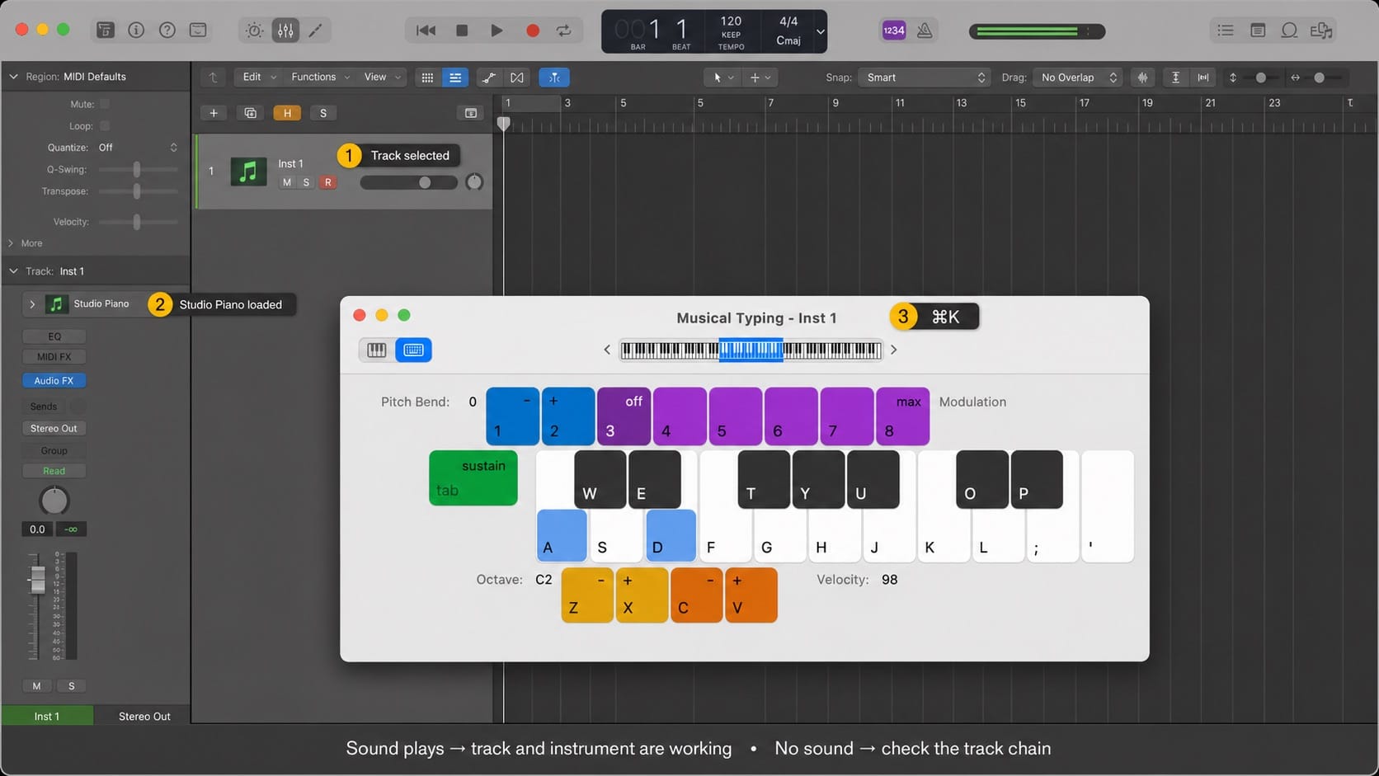
Task: Toggle the count-in 1234 button
Action: (894, 31)
